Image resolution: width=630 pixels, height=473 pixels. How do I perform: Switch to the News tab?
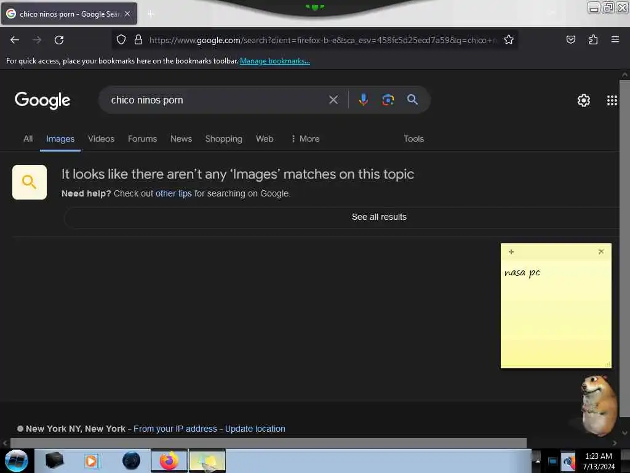coord(181,139)
